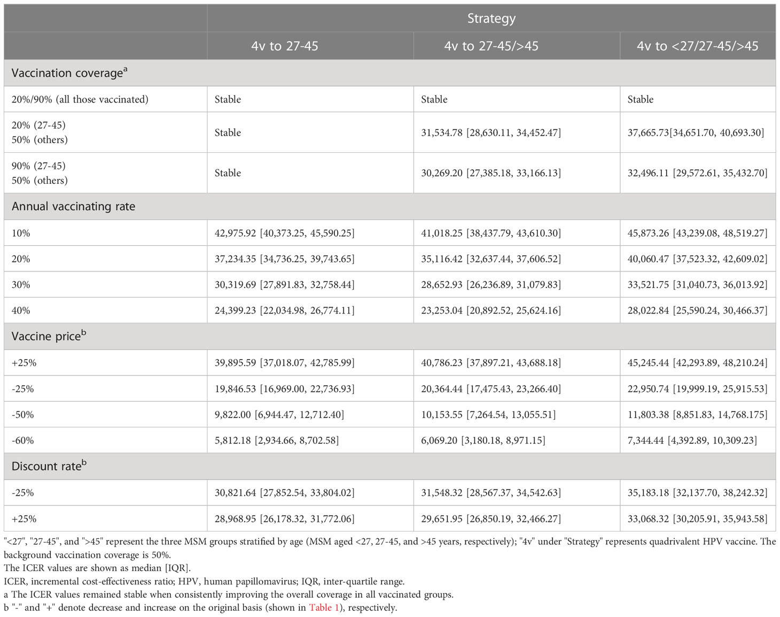
Task: Select the value 6,069.20 [3,180.18, 8,971.15]
Action: pos(483,441)
